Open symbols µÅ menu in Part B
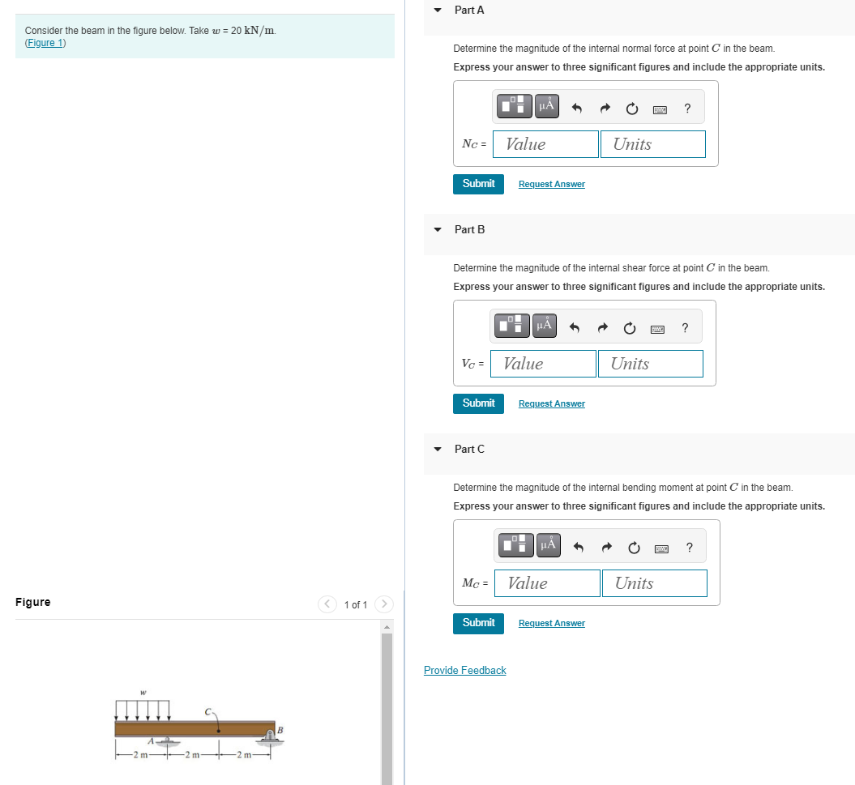The height and width of the screenshot is (785, 855). click(545, 326)
